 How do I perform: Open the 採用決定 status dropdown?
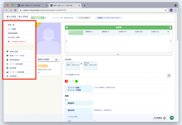pos(45,18)
